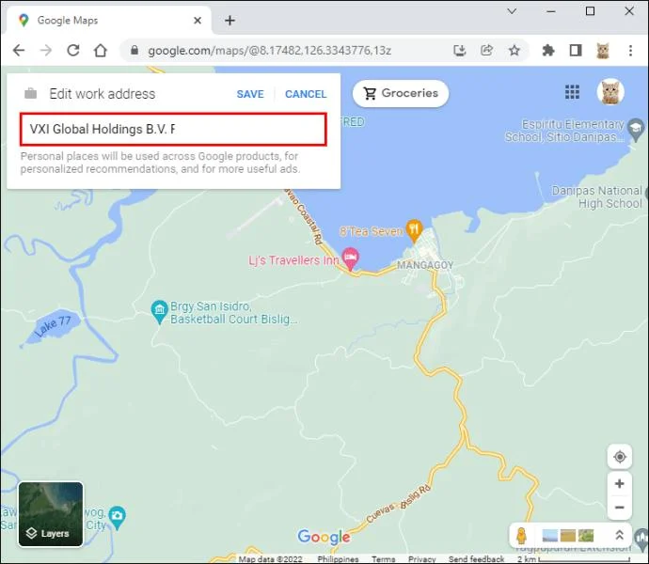Screen dimensions: 649x564
Task: Zoom out on the map
Action: (620, 508)
